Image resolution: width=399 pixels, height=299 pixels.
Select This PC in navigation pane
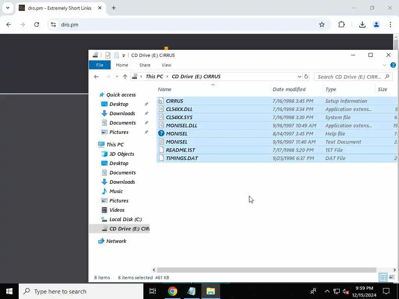point(115,144)
